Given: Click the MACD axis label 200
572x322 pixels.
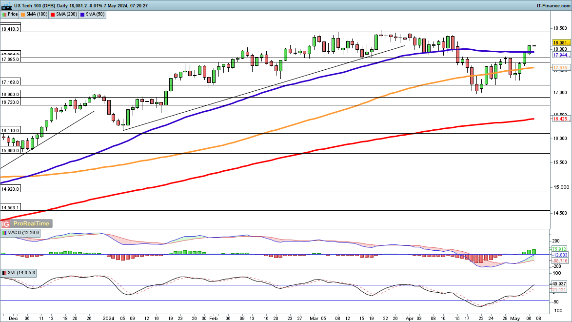Looking at the screenshot, I should click(x=556, y=241).
